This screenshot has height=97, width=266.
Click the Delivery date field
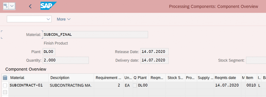[155, 60]
